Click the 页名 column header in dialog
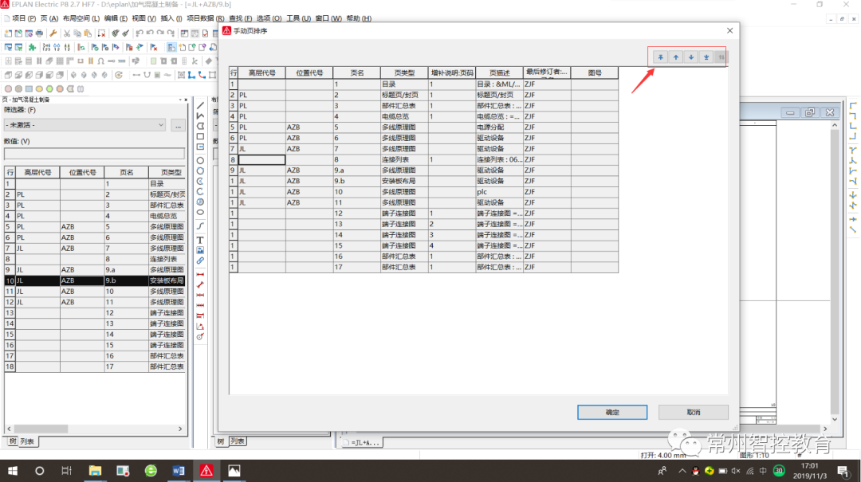The height and width of the screenshot is (482, 861). pos(357,72)
